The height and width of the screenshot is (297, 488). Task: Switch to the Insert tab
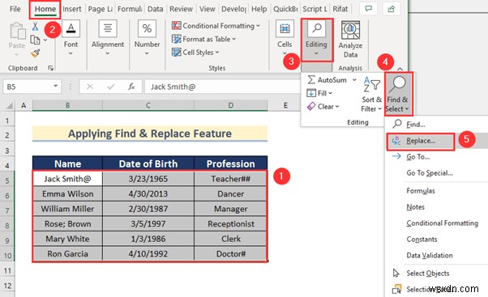(72, 9)
